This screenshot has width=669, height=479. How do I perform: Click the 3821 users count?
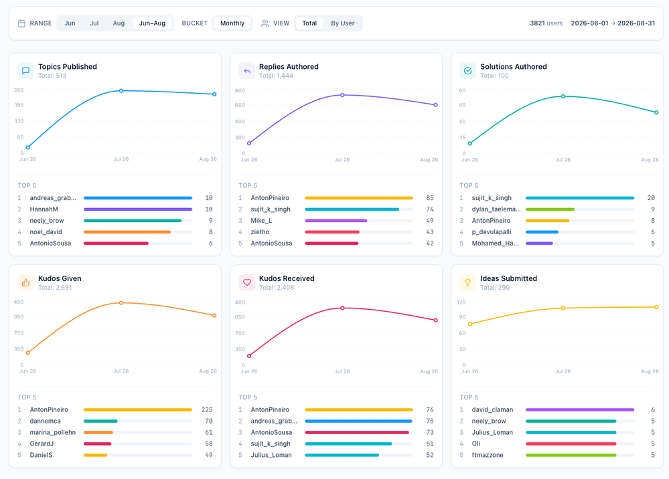point(546,23)
